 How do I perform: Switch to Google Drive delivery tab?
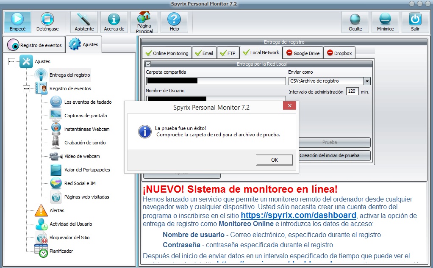point(303,53)
